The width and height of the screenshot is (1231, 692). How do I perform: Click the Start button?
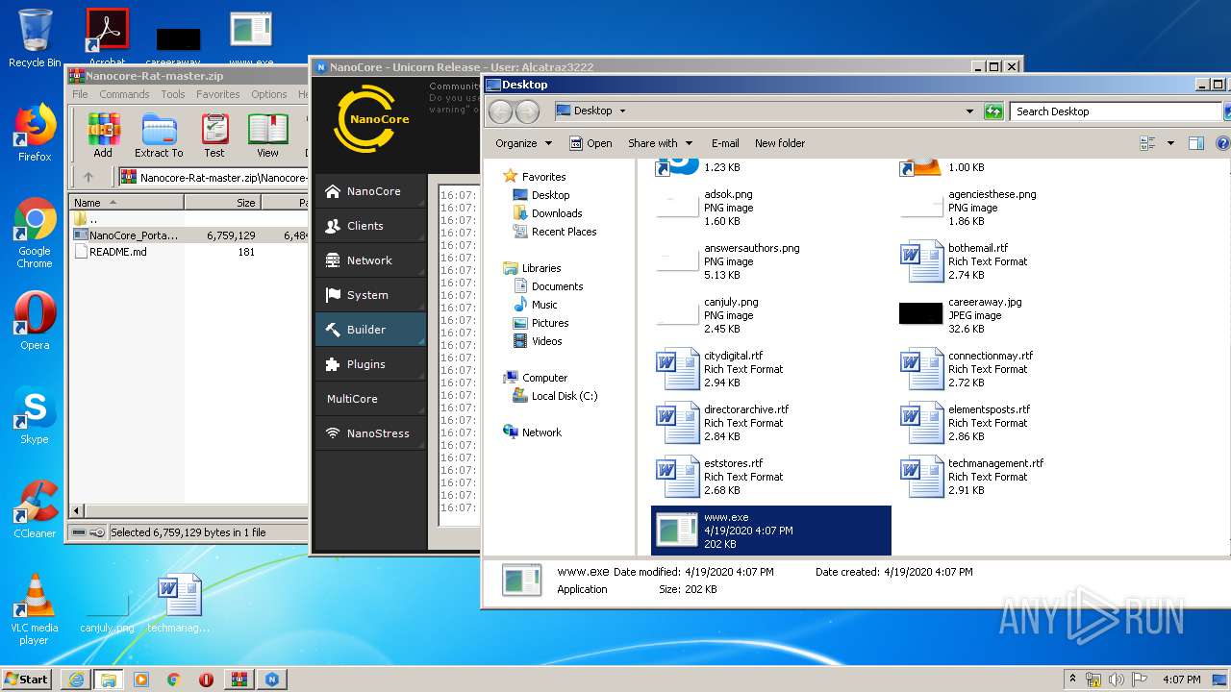point(26,679)
